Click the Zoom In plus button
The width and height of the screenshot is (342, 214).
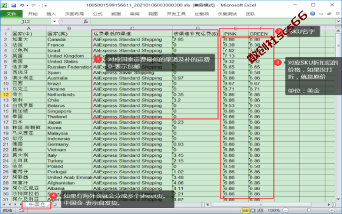tap(332, 210)
